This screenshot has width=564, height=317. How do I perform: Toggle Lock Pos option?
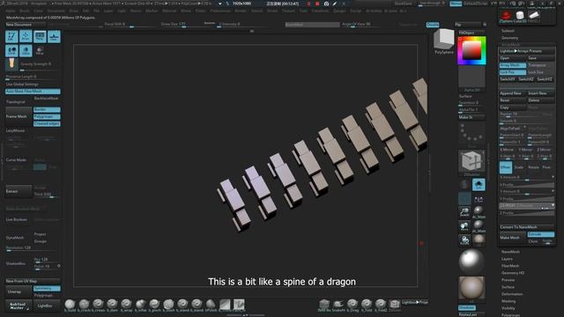pos(513,72)
